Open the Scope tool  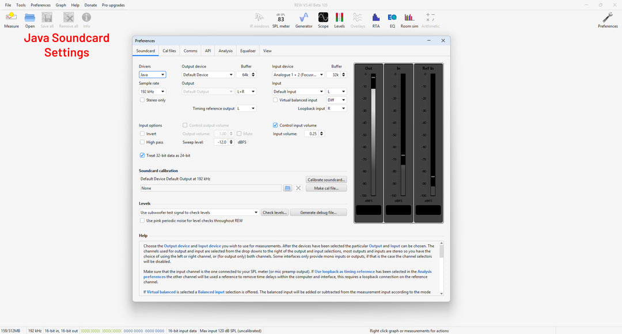pos(323,20)
